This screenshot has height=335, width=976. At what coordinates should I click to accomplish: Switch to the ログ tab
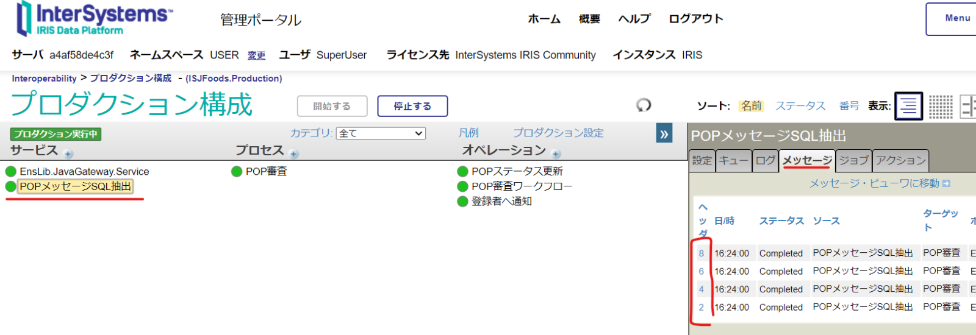pyautogui.click(x=765, y=161)
